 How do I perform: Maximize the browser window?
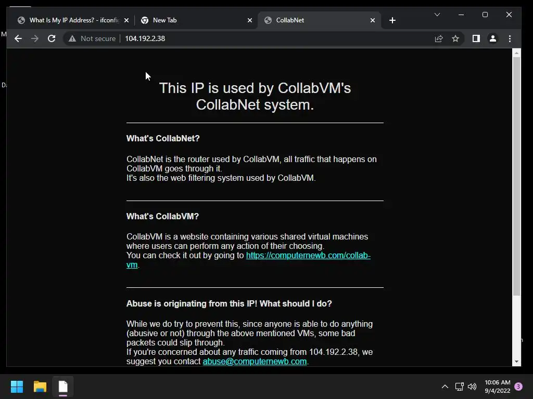(x=485, y=15)
